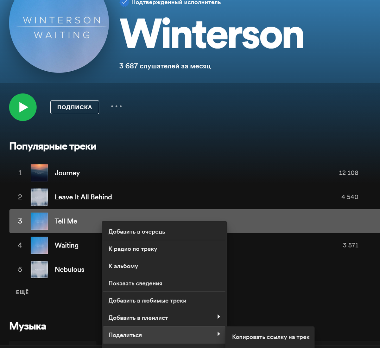Image resolution: width=380 pixels, height=348 pixels.
Task: Show more tracks with ЕЩЁ
Action: tap(22, 292)
